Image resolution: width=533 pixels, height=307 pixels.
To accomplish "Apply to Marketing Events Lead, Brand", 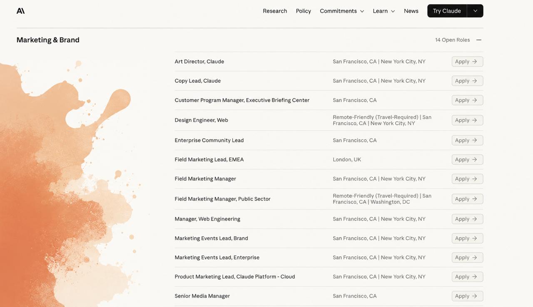I will pyautogui.click(x=467, y=238).
